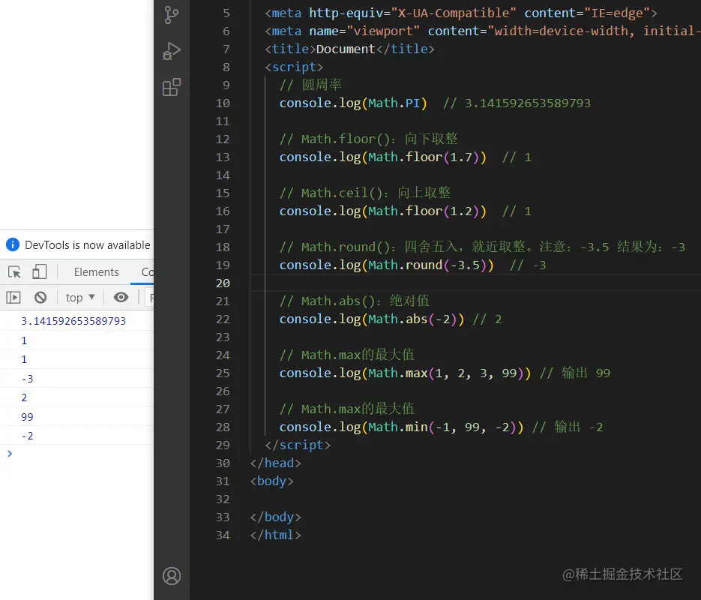701x600 pixels.
Task: Click the Math.min(-1, 99, -2) call
Action: click(442, 427)
